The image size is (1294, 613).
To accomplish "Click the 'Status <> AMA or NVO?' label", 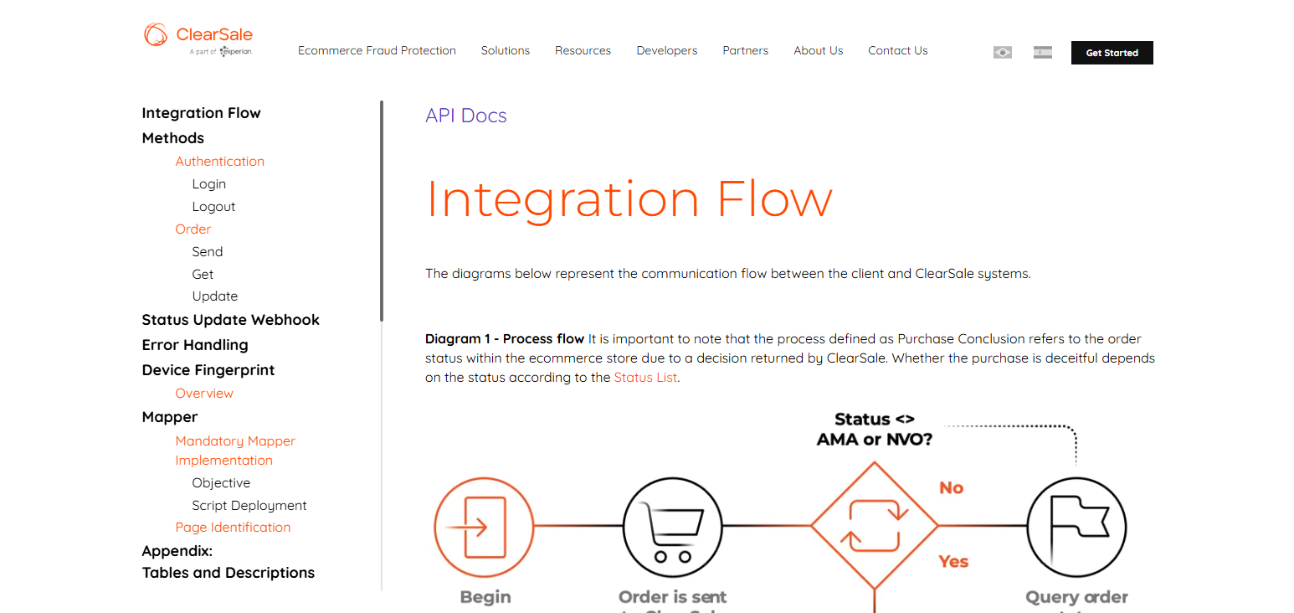I will pyautogui.click(x=874, y=429).
